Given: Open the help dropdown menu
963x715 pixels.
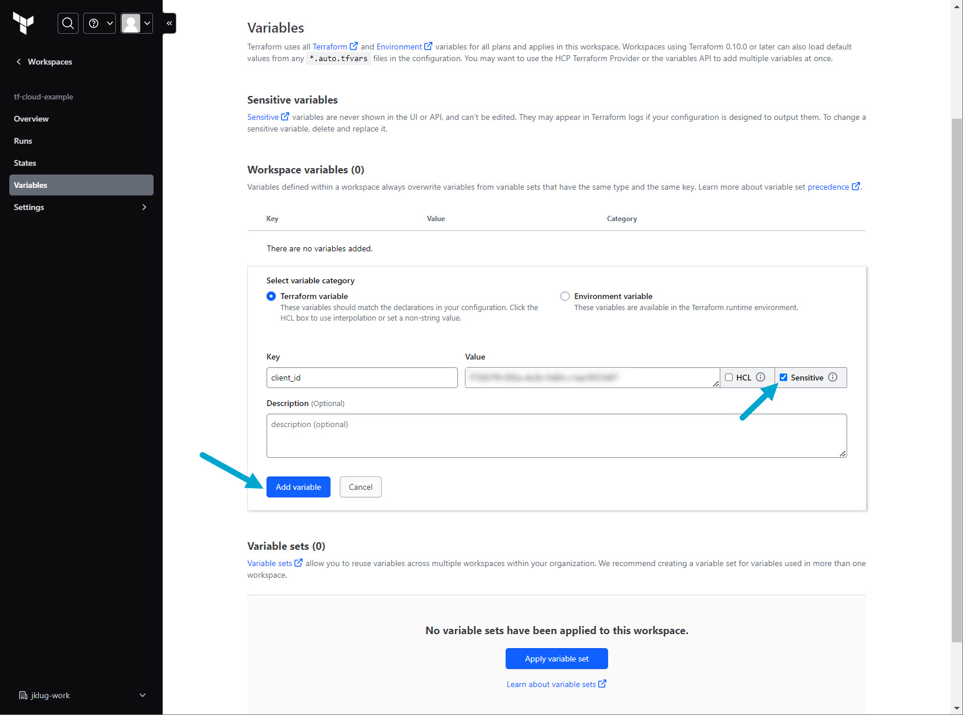Looking at the screenshot, I should [100, 23].
